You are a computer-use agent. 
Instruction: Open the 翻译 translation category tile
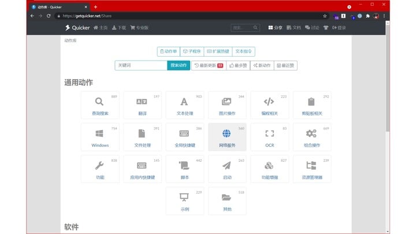[142, 105]
